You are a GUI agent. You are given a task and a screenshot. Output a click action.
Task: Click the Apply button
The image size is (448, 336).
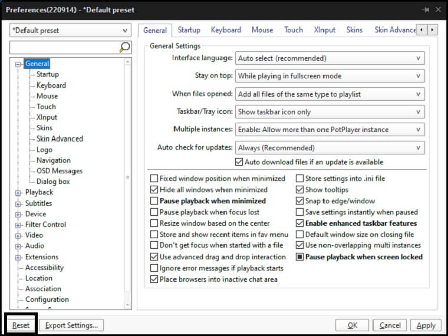click(x=426, y=325)
